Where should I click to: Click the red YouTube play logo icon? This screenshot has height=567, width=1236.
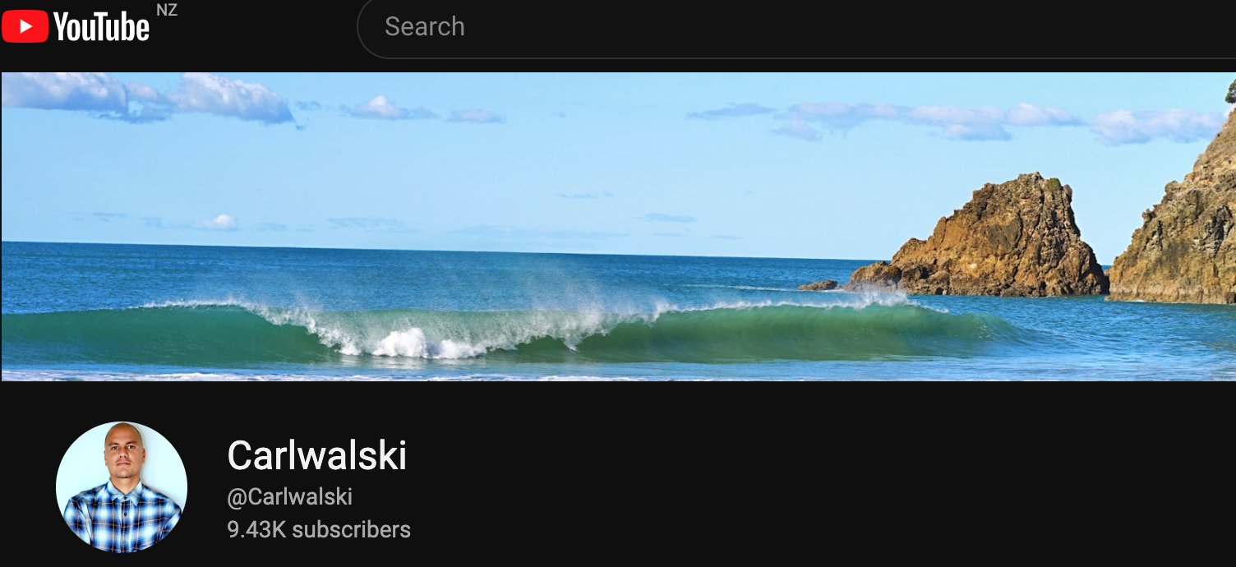point(25,27)
